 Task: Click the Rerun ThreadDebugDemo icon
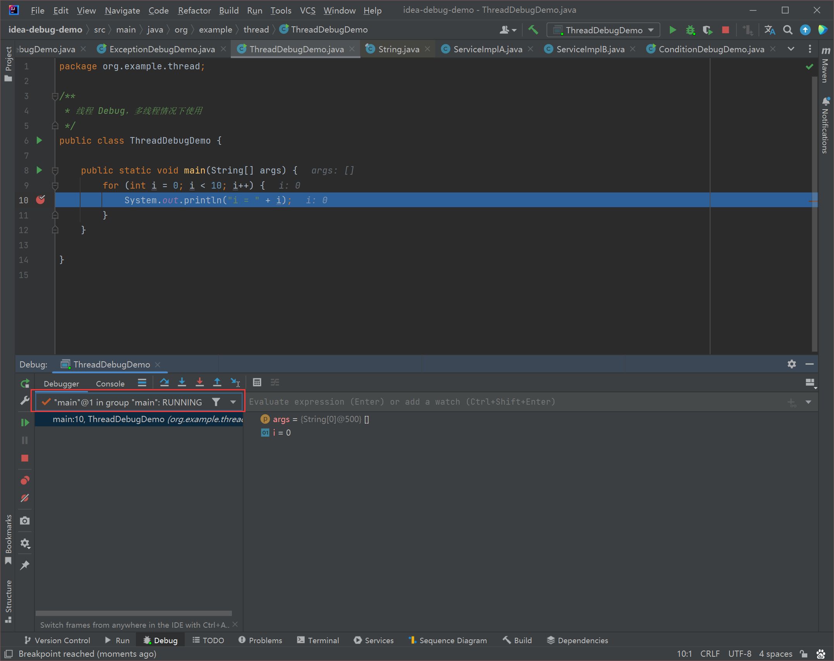25,383
